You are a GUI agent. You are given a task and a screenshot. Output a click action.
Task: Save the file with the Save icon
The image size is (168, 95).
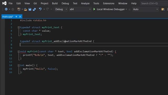tap(30, 9)
